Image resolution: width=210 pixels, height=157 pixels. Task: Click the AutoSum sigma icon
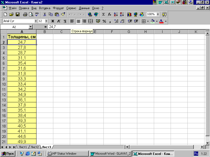103,14
